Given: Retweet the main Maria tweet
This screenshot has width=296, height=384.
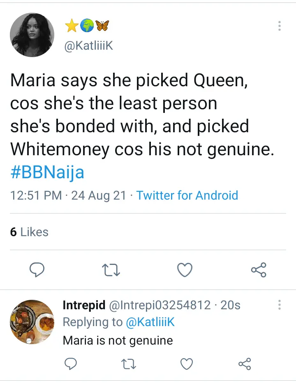Looking at the screenshot, I should pos(111,270).
